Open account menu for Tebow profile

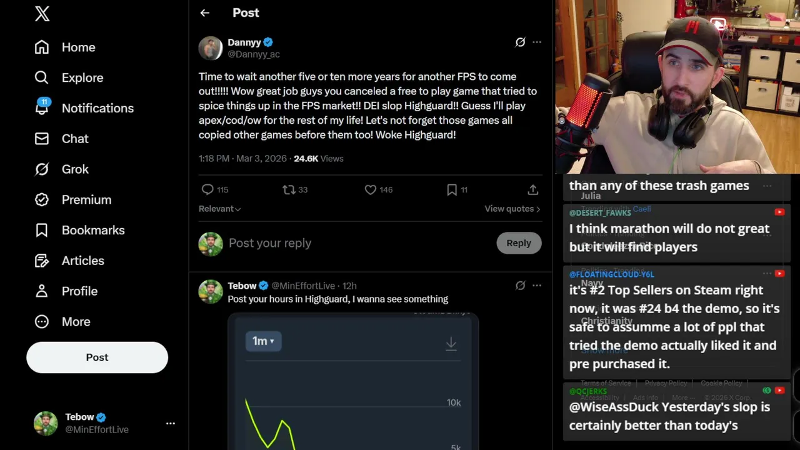(170, 423)
